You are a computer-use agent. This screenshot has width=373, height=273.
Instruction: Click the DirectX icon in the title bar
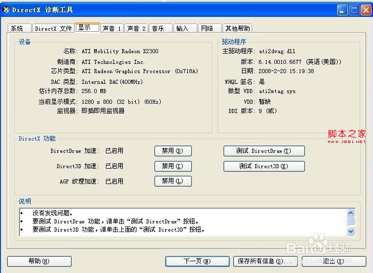6,10
